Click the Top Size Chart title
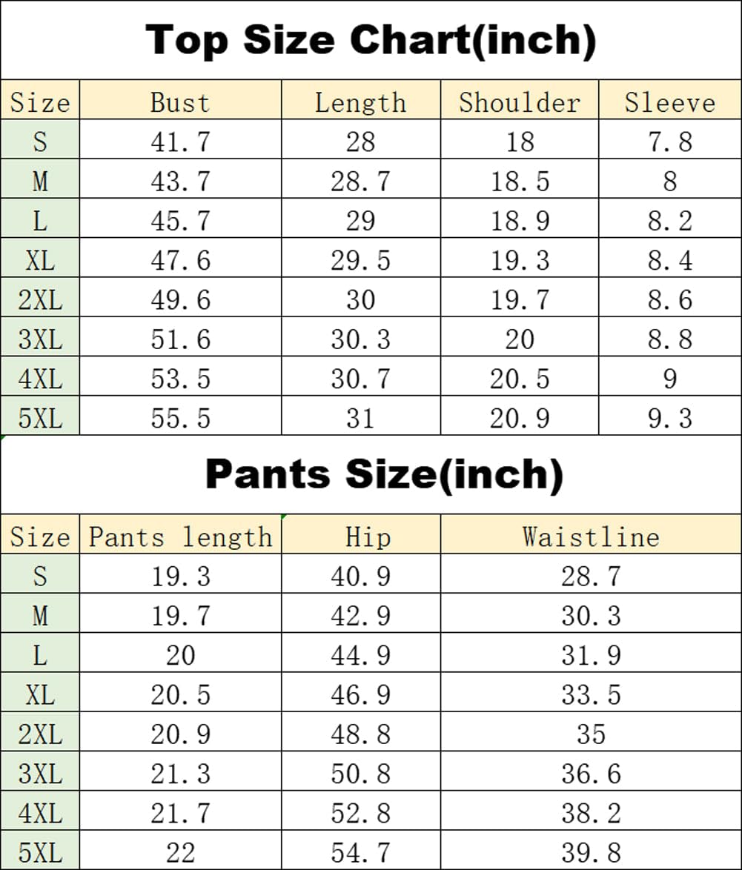Image resolution: width=742 pixels, height=870 pixels. pyautogui.click(x=371, y=40)
